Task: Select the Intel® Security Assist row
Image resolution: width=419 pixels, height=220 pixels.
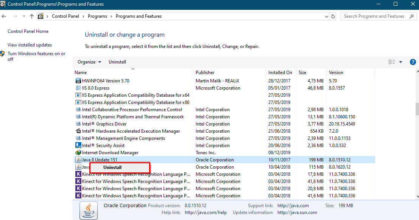Action: click(x=224, y=146)
